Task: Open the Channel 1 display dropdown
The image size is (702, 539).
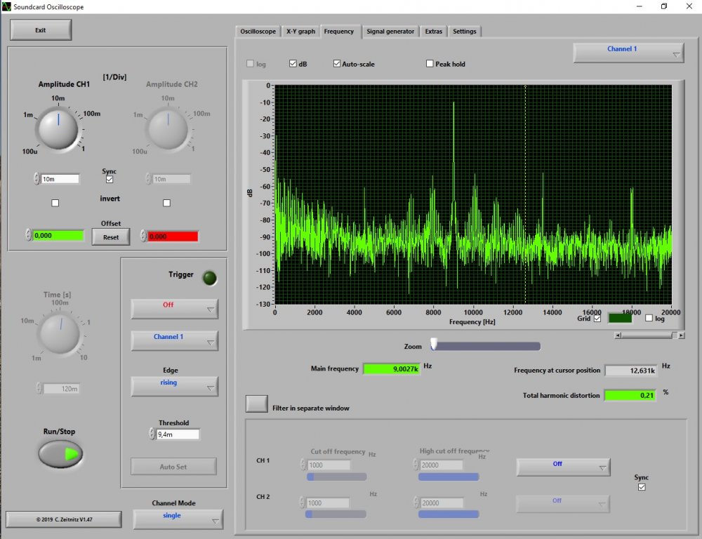Action: [x=628, y=53]
